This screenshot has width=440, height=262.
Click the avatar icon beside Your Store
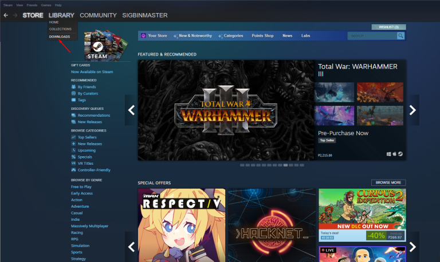click(x=143, y=35)
